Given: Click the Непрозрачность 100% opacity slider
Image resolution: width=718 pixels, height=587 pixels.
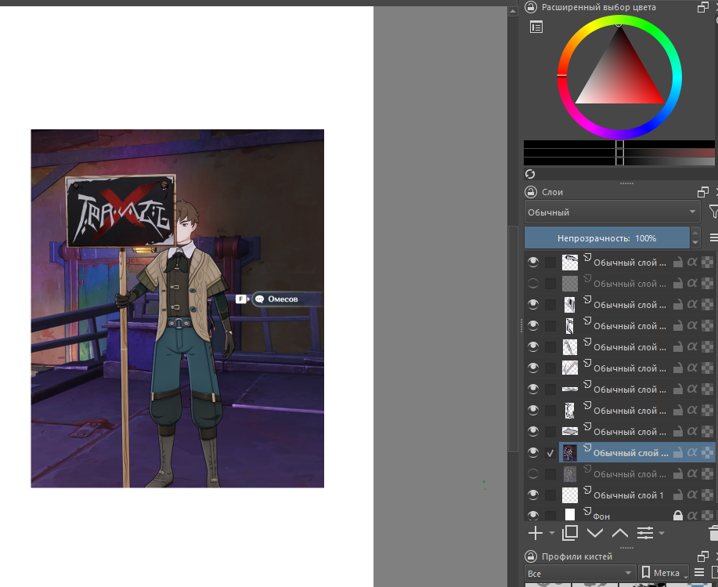Looking at the screenshot, I should (x=607, y=237).
